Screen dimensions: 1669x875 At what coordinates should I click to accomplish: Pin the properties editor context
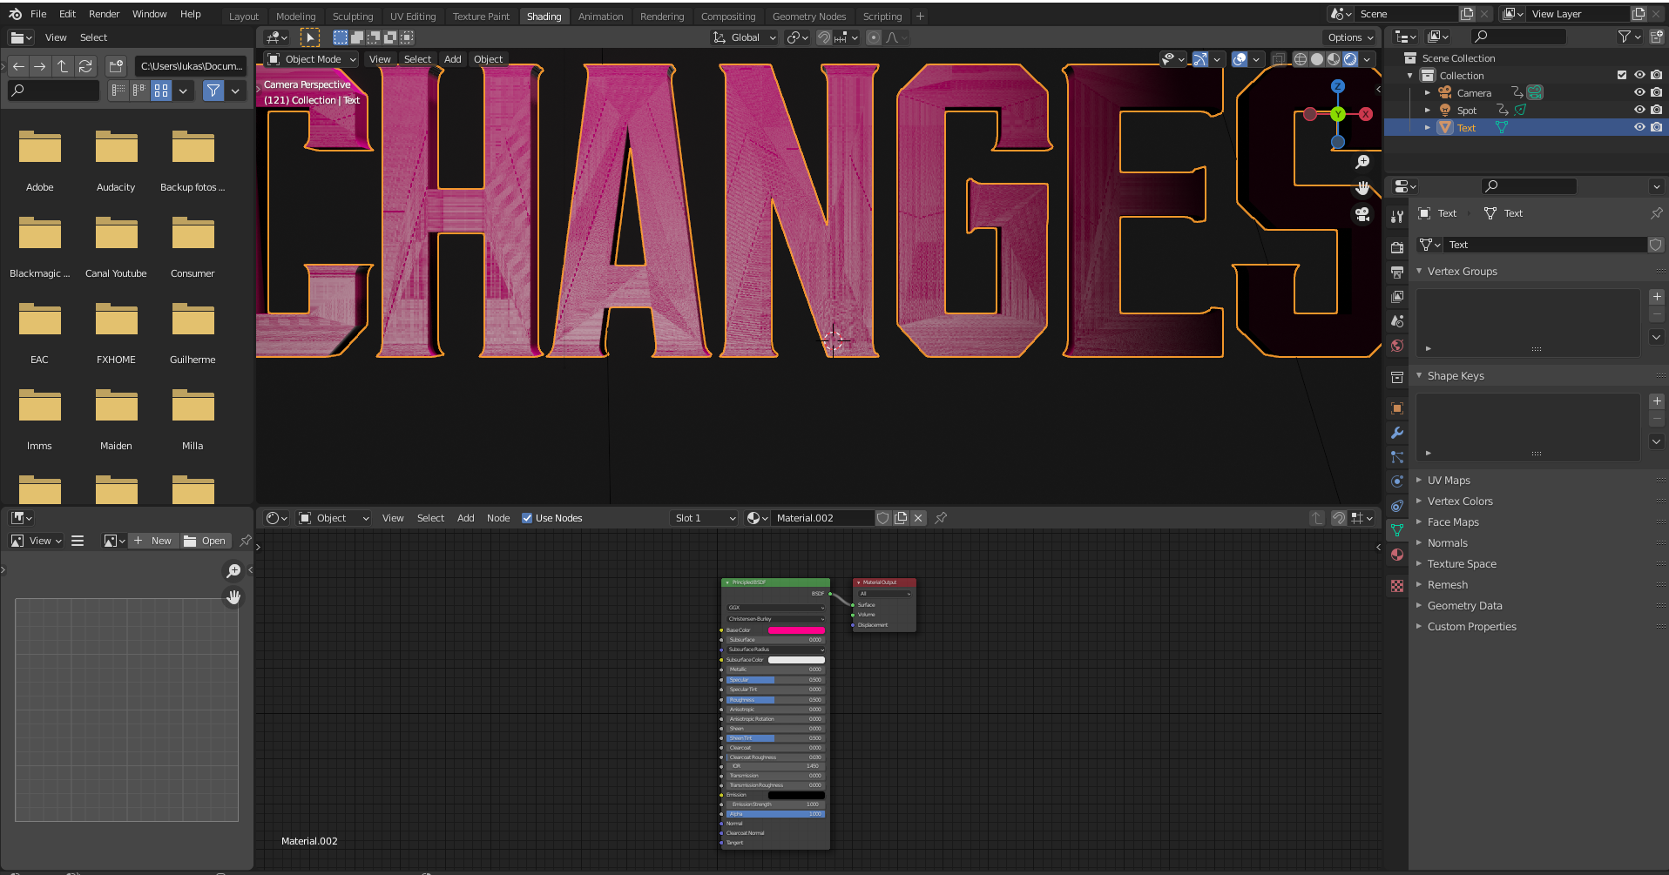(1656, 213)
